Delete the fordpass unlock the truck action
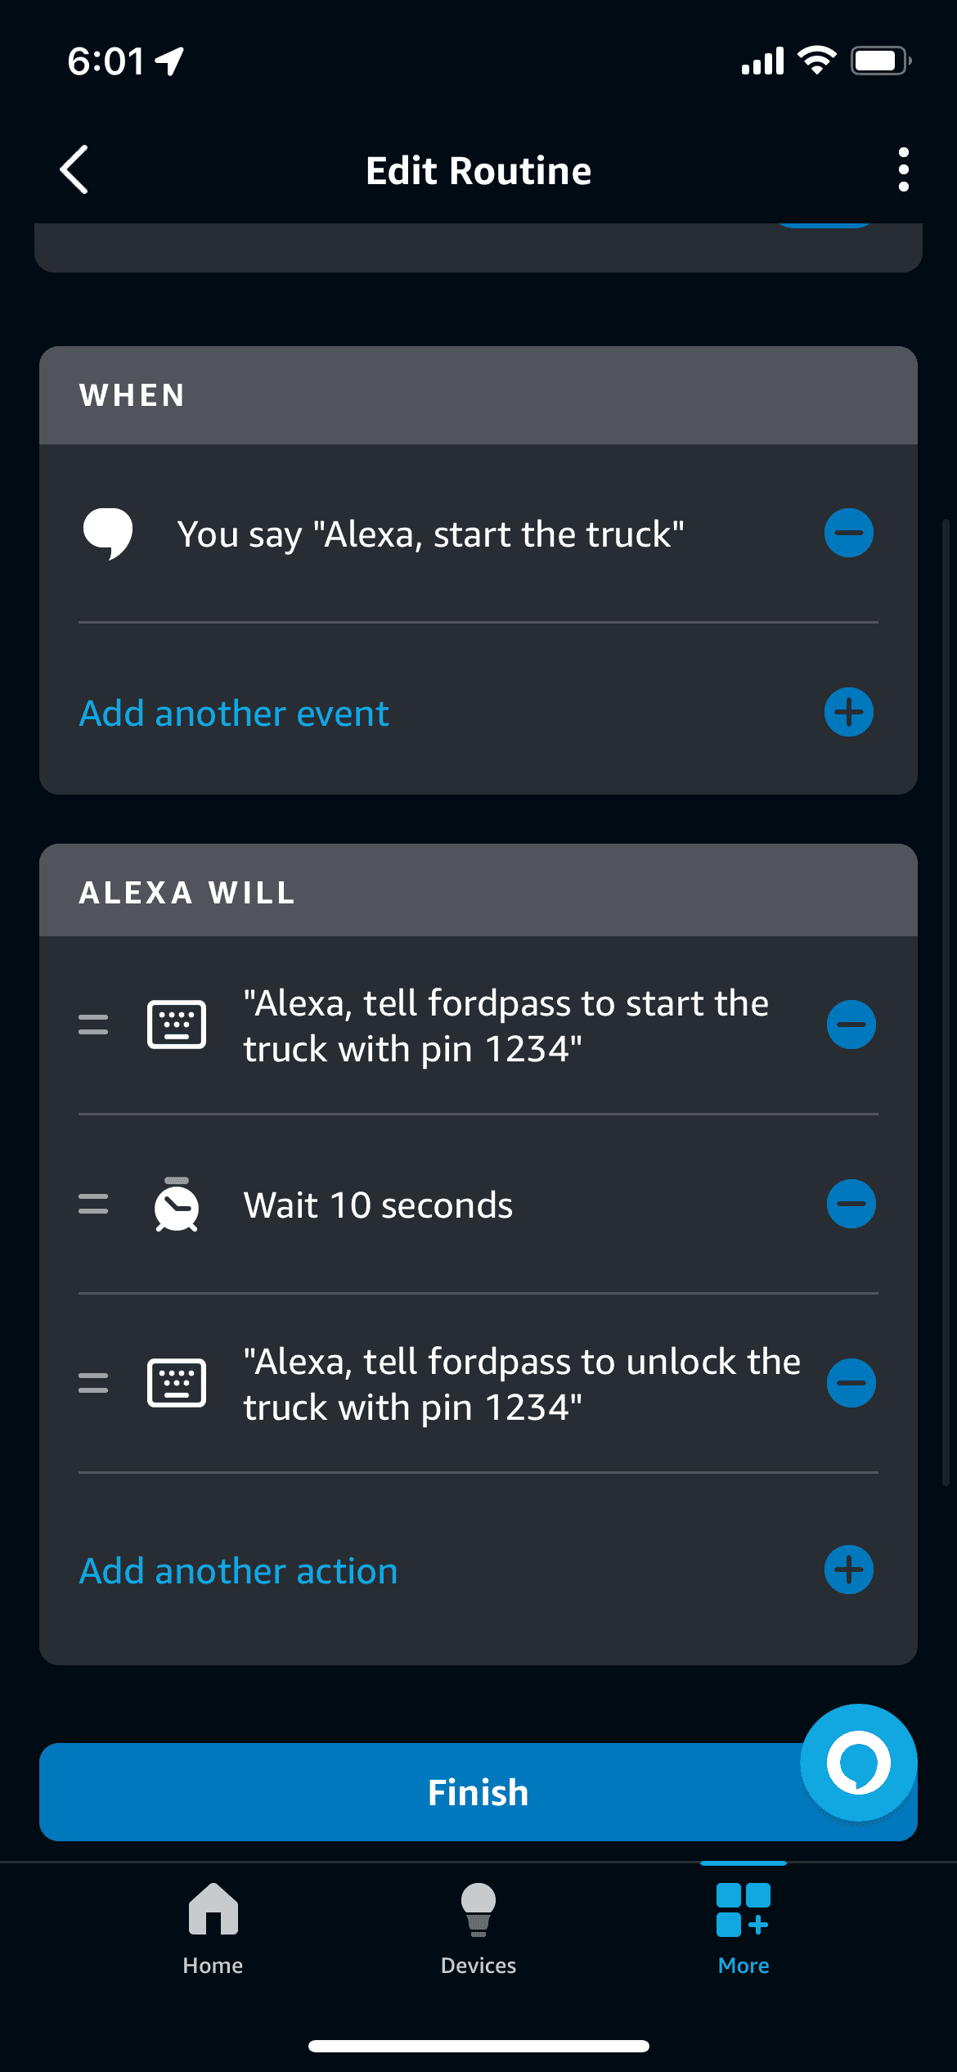 pos(851,1383)
